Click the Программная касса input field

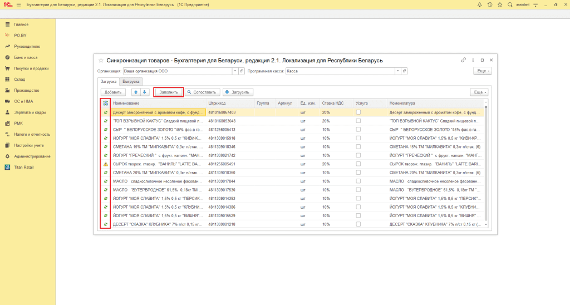[340, 71]
